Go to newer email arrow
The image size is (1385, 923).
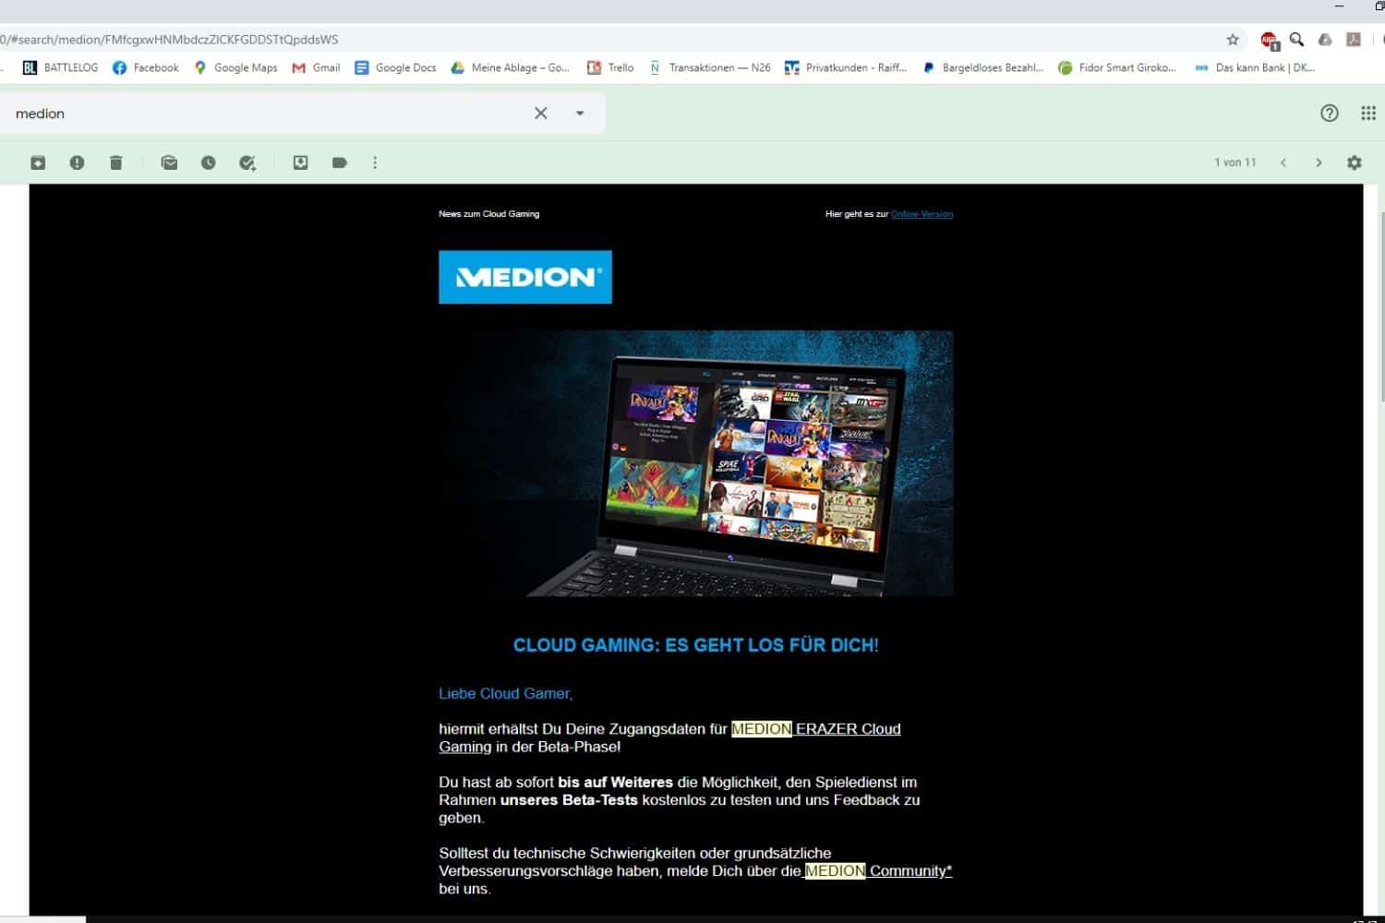(1283, 162)
